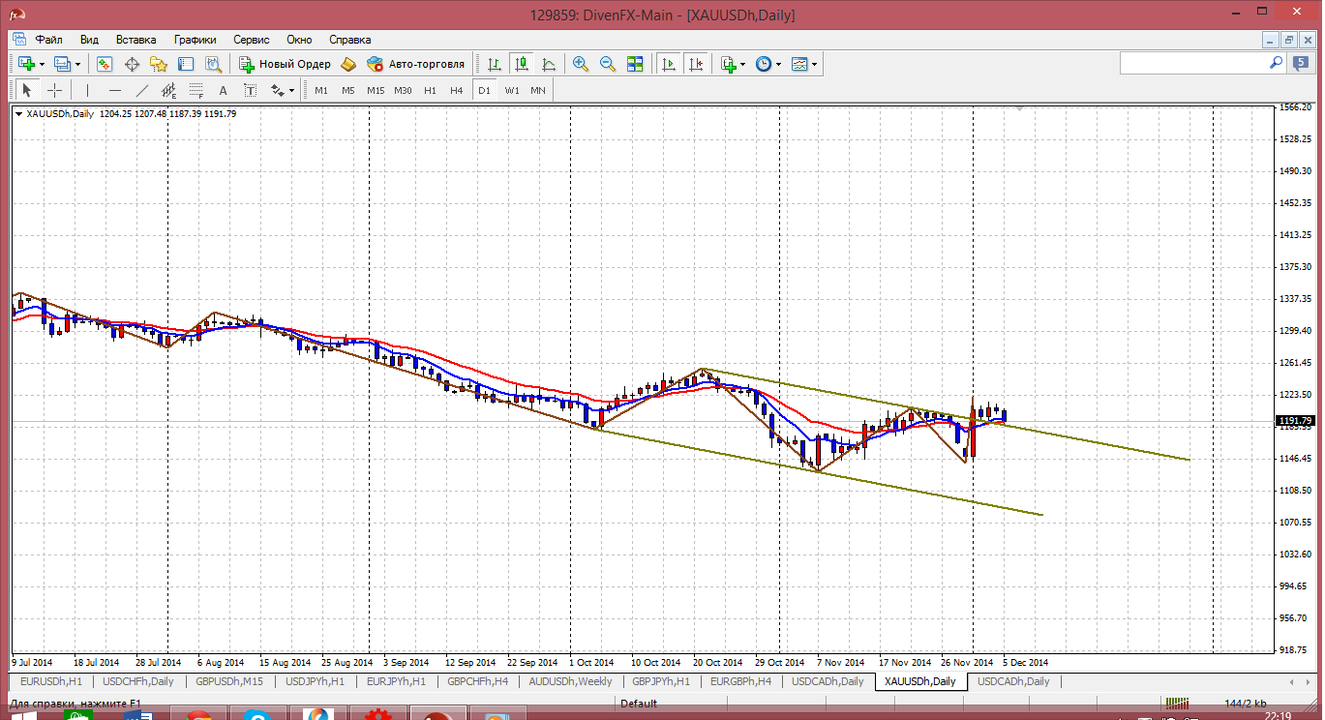This screenshot has width=1325, height=720.
Task: Select the H4 timeframe button
Action: point(457,90)
